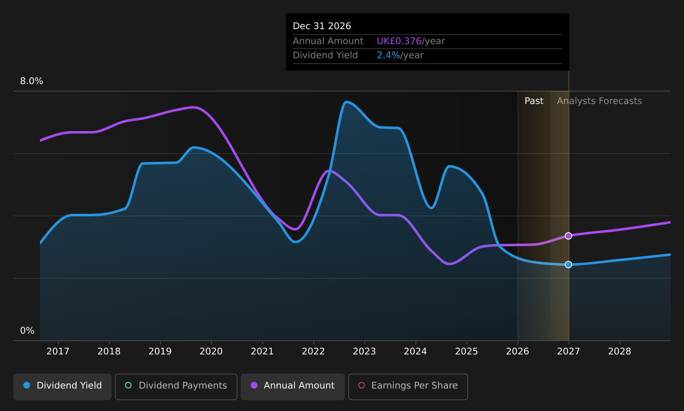Viewport: 684px width, 411px height.
Task: Toggle the Annual Amount legend button
Action: click(x=292, y=386)
